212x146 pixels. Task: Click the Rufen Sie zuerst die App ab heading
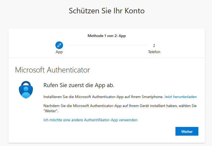[79, 85]
